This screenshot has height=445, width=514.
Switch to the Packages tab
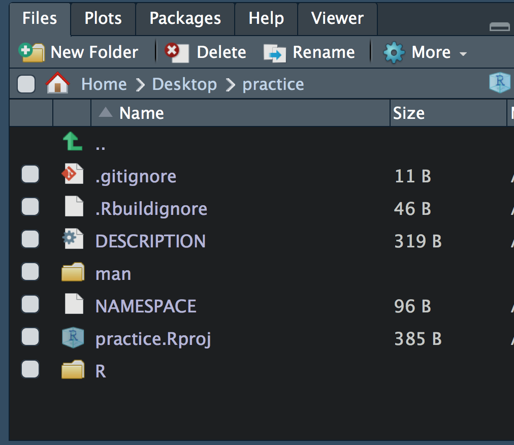(x=185, y=18)
